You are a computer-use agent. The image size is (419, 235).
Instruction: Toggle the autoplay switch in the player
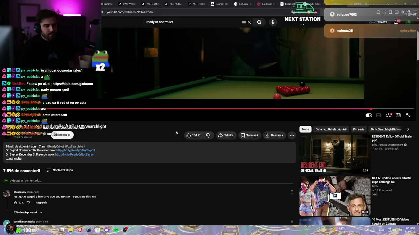coord(369,115)
